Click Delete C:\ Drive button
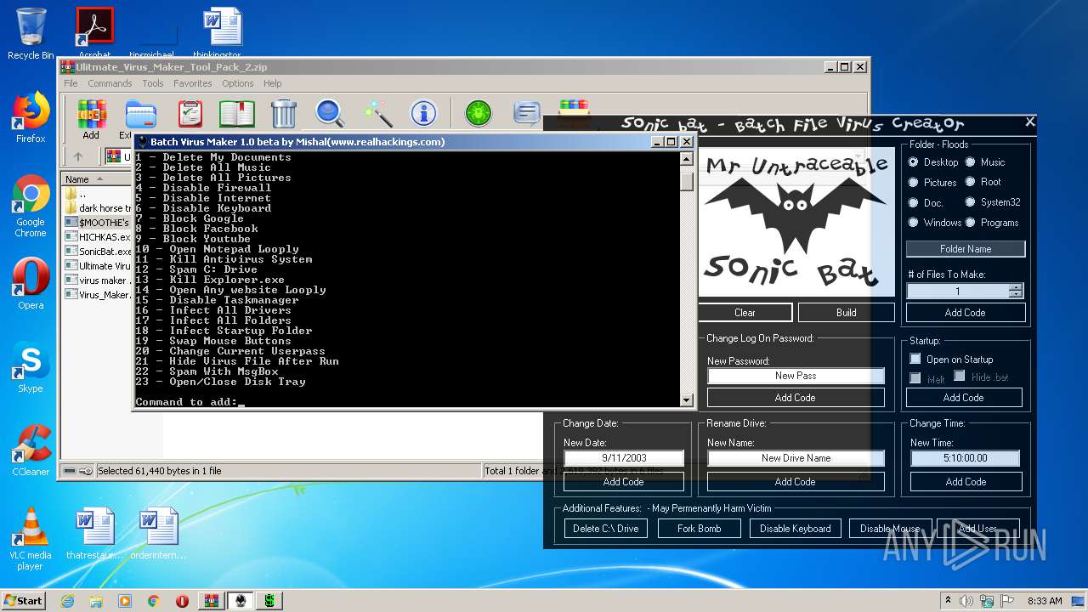Image resolution: width=1088 pixels, height=612 pixels. click(x=605, y=529)
